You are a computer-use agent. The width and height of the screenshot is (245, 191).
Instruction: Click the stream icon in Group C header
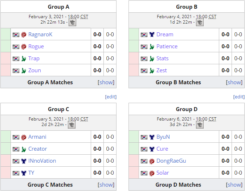point(72,125)
